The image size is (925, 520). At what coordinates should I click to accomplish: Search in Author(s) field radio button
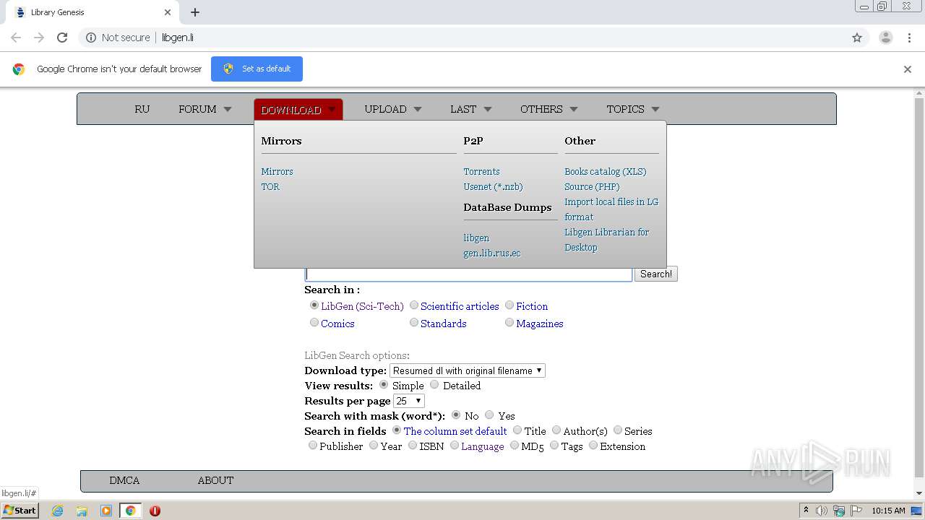[556, 430]
